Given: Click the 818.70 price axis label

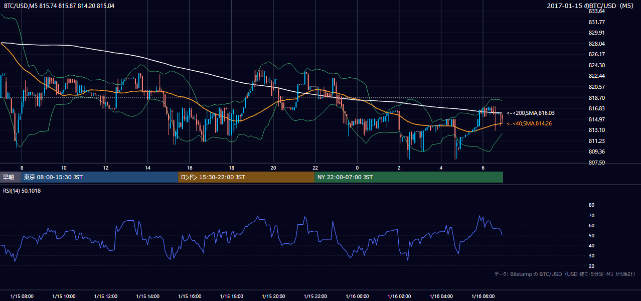Looking at the screenshot, I should [596, 98].
